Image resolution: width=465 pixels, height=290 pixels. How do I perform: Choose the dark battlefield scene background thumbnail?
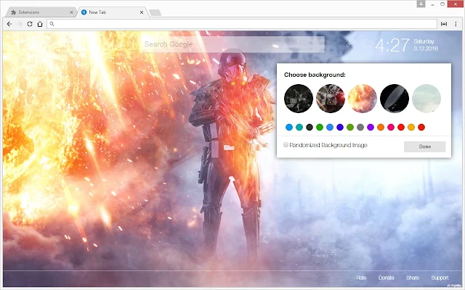coord(299,99)
